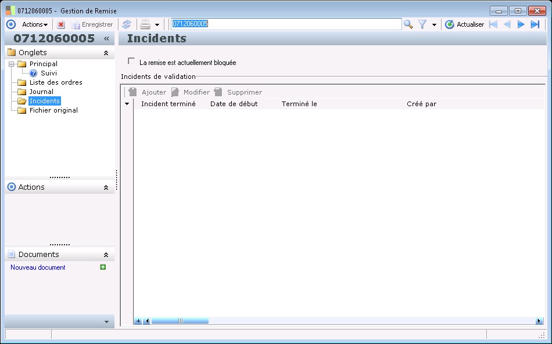Collapse the Principal tree node
This screenshot has width=552, height=344.
coord(11,64)
